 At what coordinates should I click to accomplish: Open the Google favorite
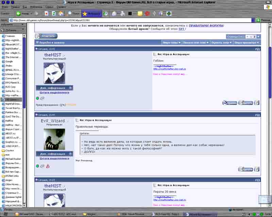click(7, 61)
